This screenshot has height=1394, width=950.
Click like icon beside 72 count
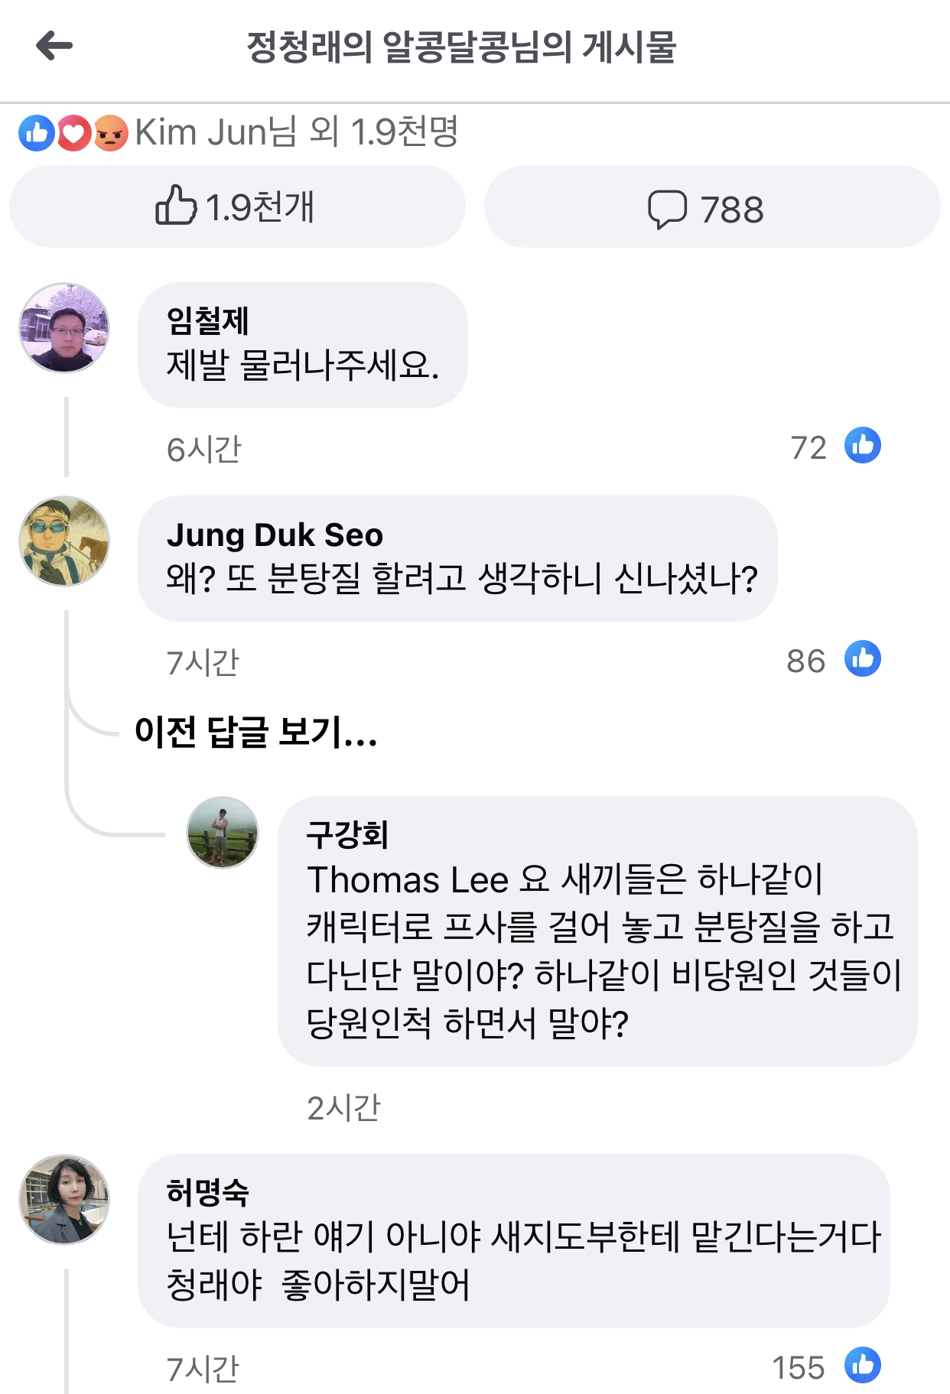click(863, 446)
